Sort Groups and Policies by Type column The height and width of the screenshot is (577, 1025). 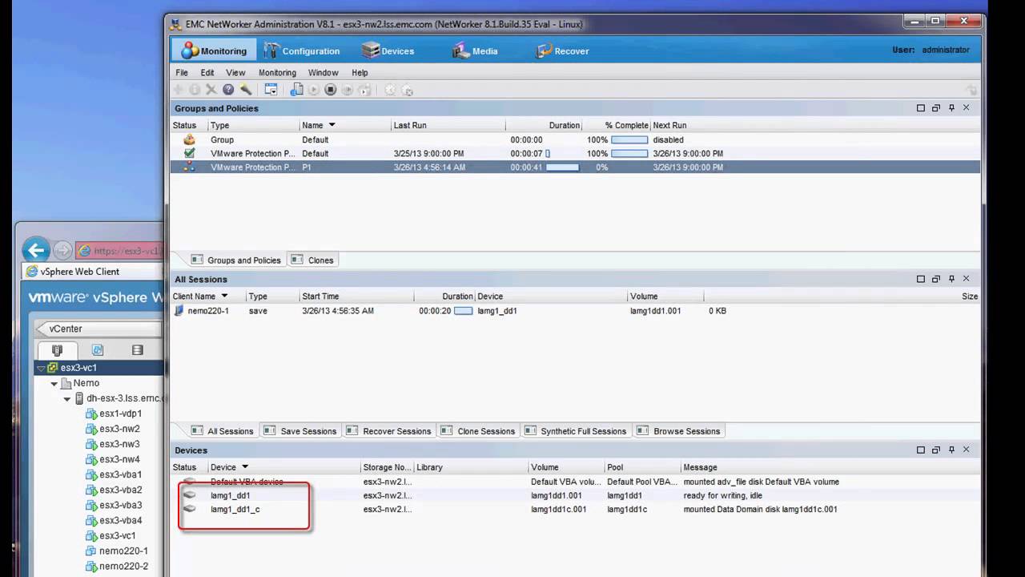[253, 125]
